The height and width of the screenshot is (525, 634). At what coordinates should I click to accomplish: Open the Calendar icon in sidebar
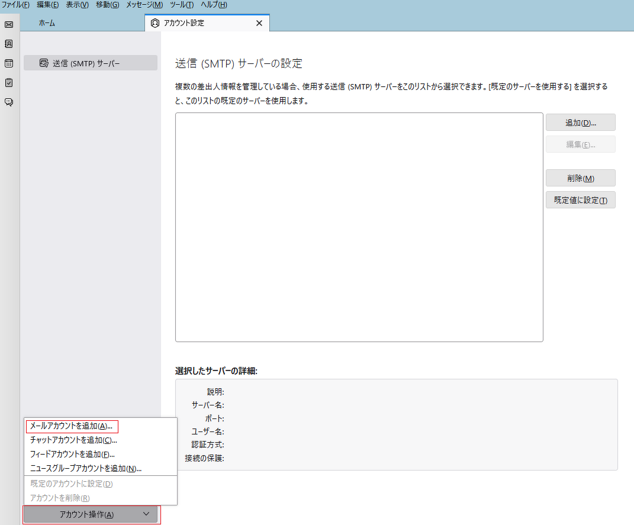(x=9, y=63)
